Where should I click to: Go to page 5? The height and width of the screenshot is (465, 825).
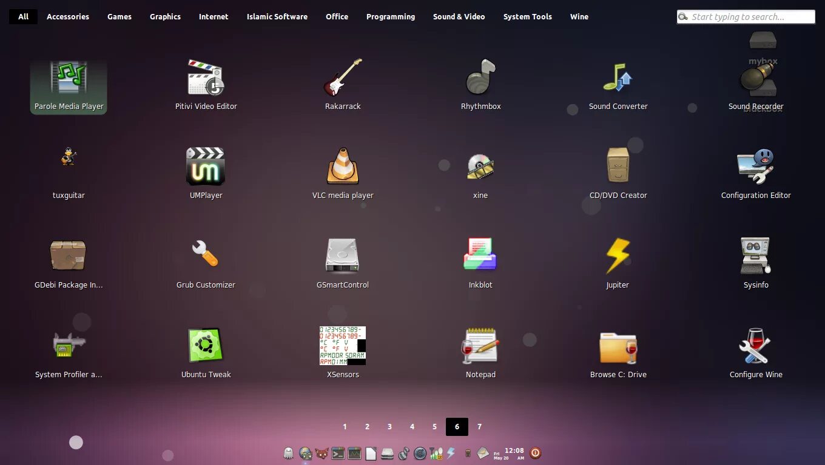tap(434, 427)
